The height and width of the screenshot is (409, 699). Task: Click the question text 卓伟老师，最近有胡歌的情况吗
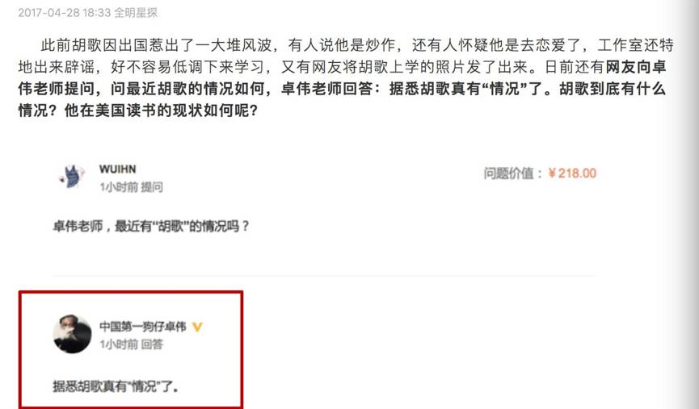coord(152,226)
